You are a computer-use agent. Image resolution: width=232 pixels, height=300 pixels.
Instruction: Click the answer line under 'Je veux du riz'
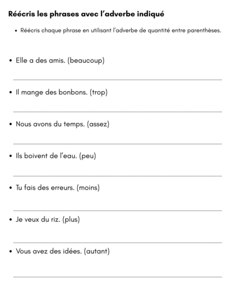pos(118,242)
